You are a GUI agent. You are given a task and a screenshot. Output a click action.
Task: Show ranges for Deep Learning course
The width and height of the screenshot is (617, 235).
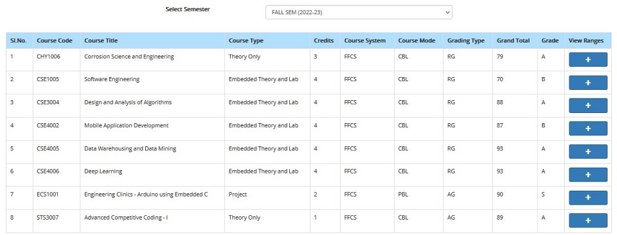point(588,175)
